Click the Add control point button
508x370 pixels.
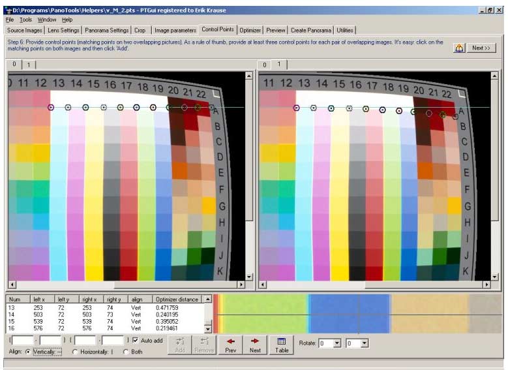180,345
